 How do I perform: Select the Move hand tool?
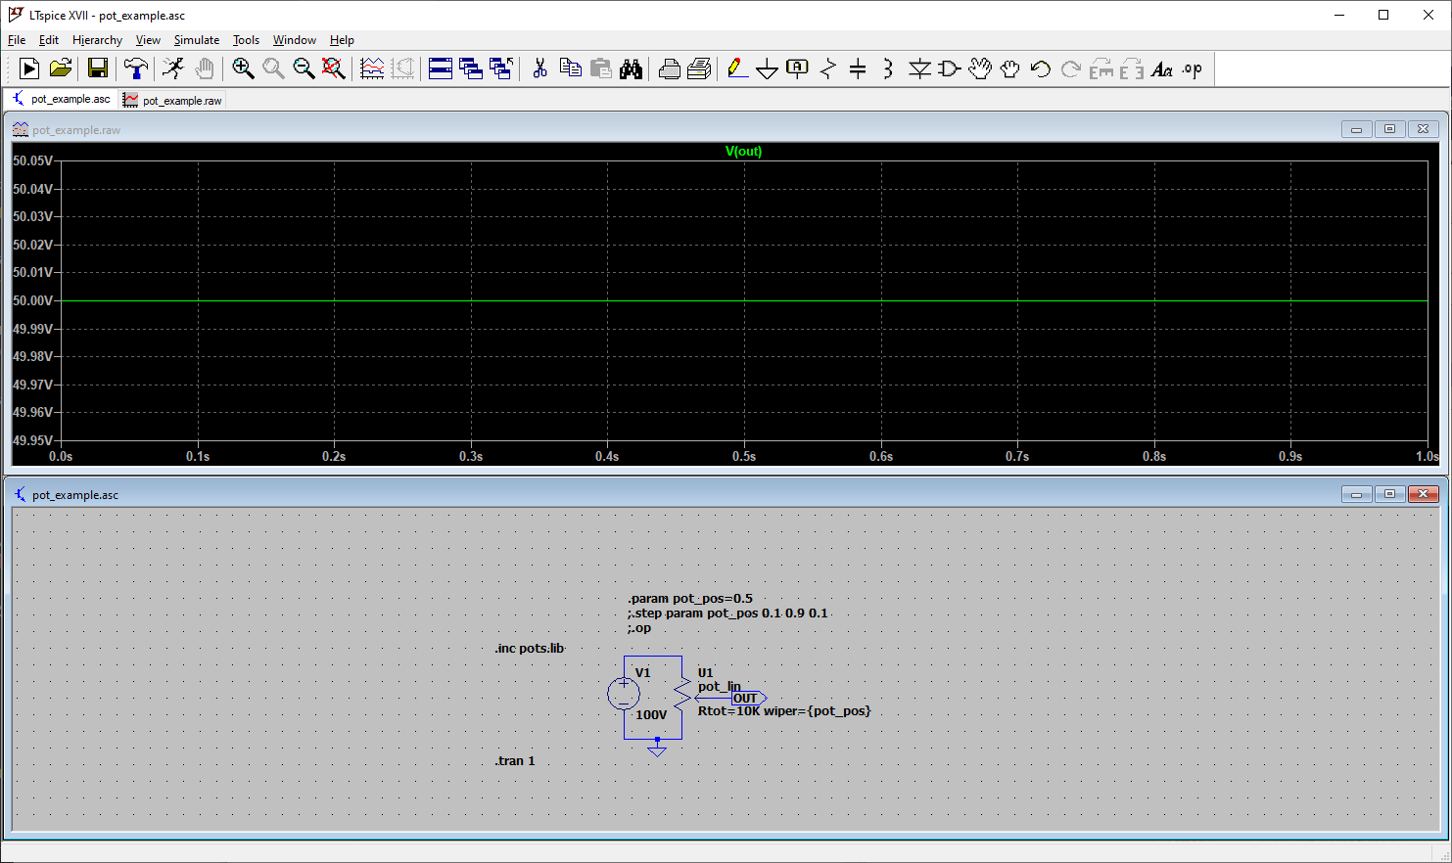(980, 68)
